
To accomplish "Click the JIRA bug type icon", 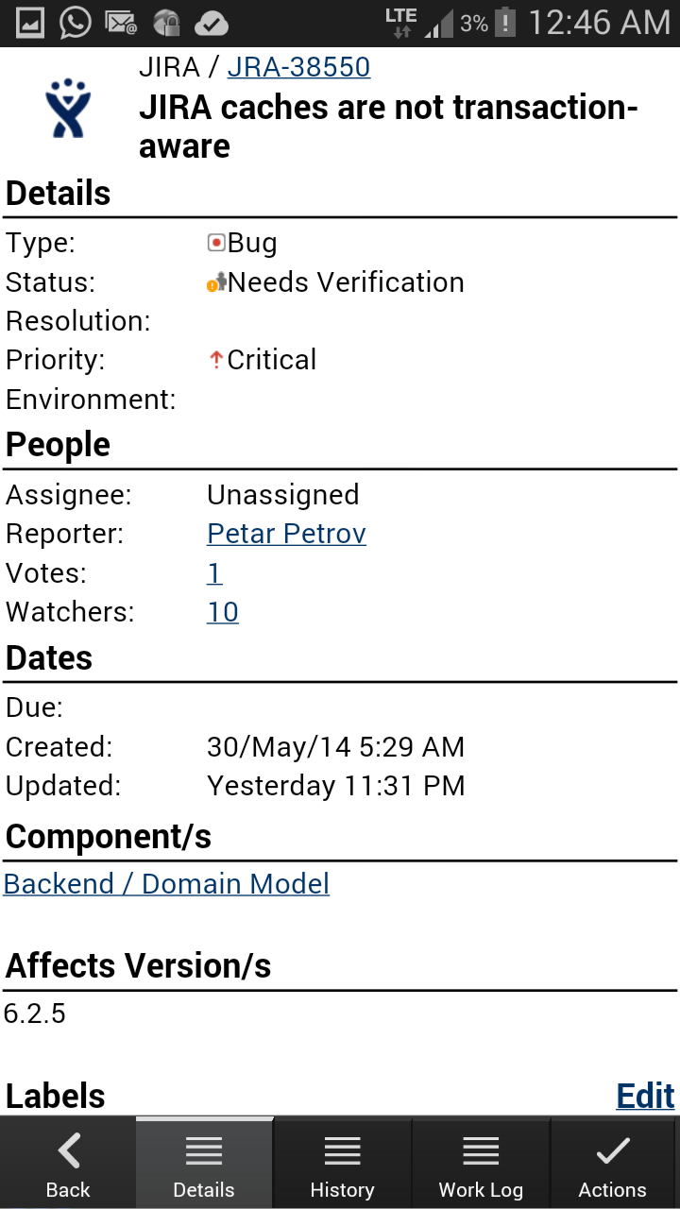I will (x=217, y=243).
